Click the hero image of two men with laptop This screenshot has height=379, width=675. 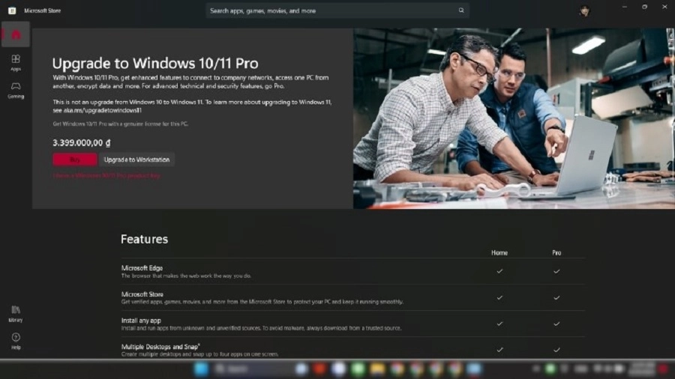click(514, 118)
